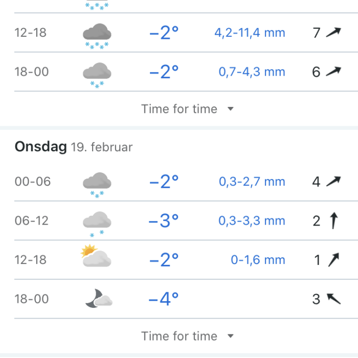Image resolution: width=358 pixels, height=358 pixels.
Task: Expand the upper Time for time section
Action: pos(187,108)
